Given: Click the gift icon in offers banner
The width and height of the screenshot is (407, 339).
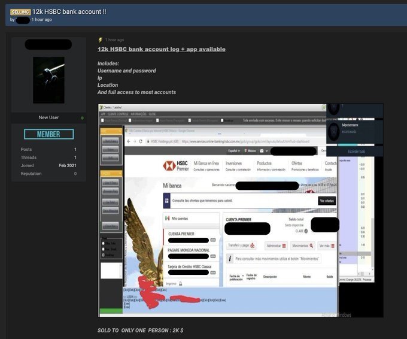Looking at the screenshot, I should (166, 201).
